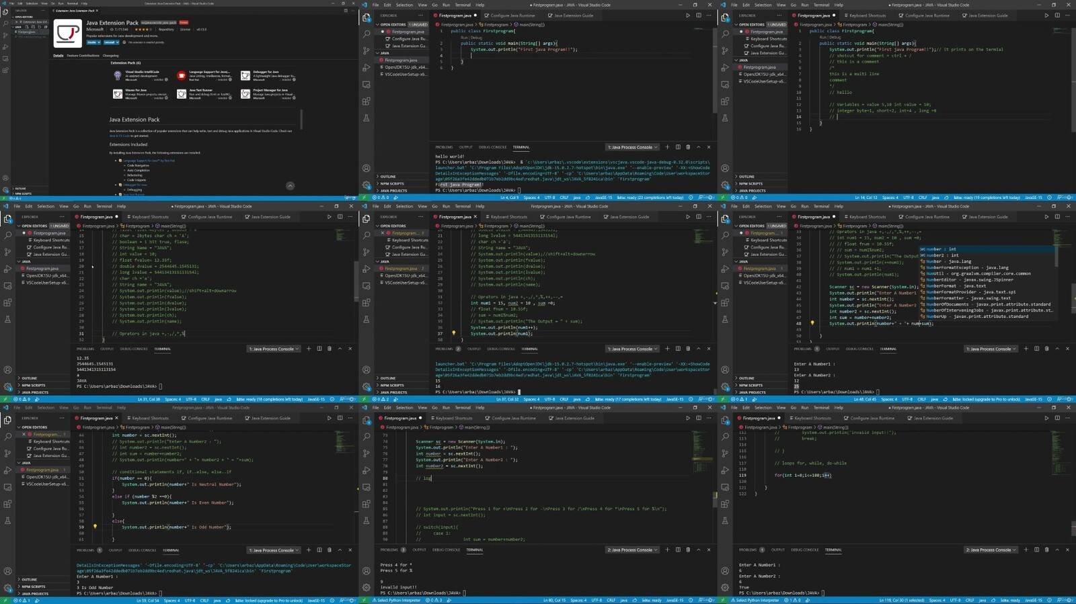1076x604 pixels.
Task: Click the README scrollbar on the extension page
Action: [x=301, y=120]
